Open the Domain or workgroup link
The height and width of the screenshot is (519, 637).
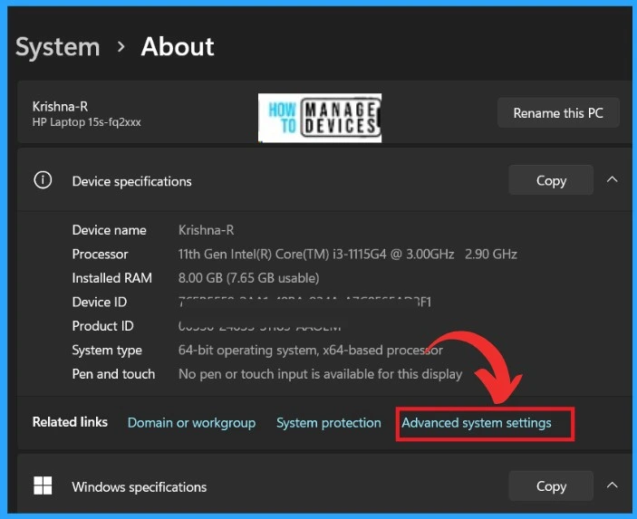pyautogui.click(x=191, y=423)
